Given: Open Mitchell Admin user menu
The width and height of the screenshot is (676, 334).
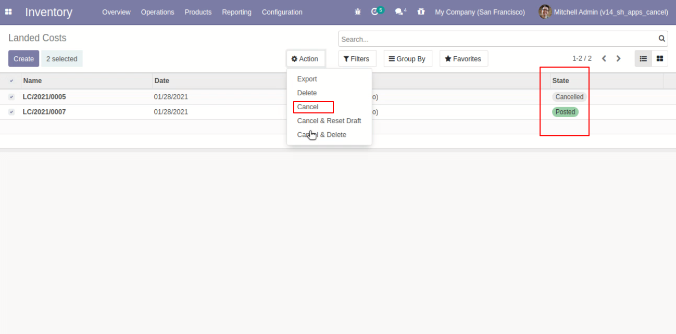Looking at the screenshot, I should (603, 12).
